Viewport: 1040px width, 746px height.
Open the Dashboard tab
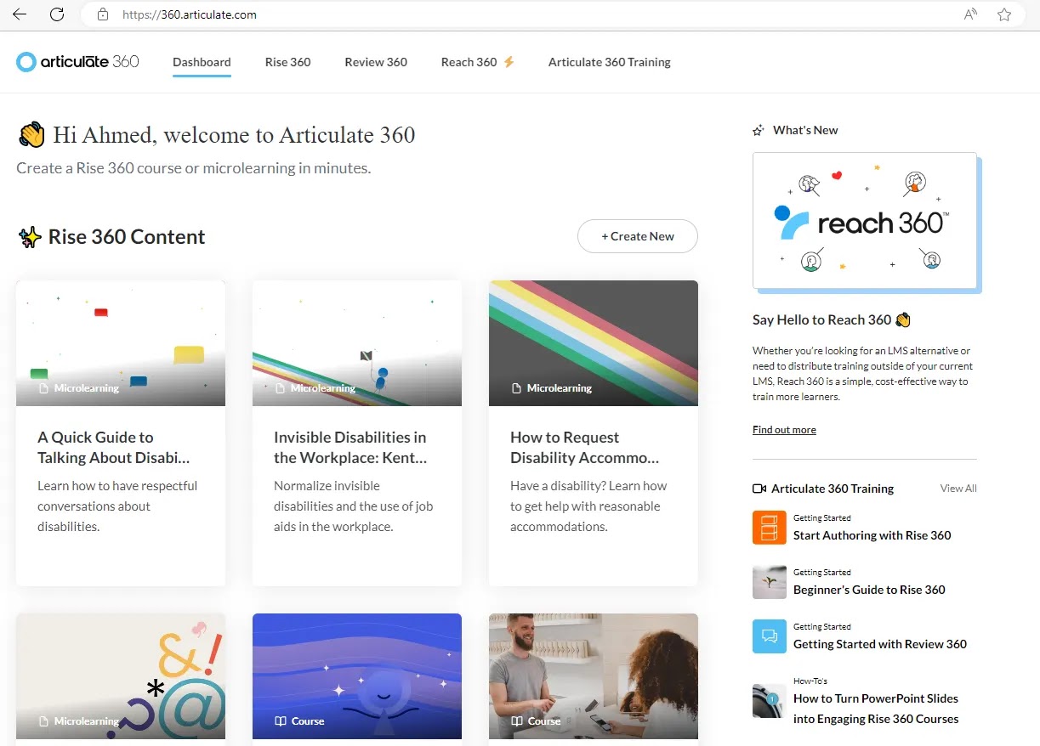[202, 62]
